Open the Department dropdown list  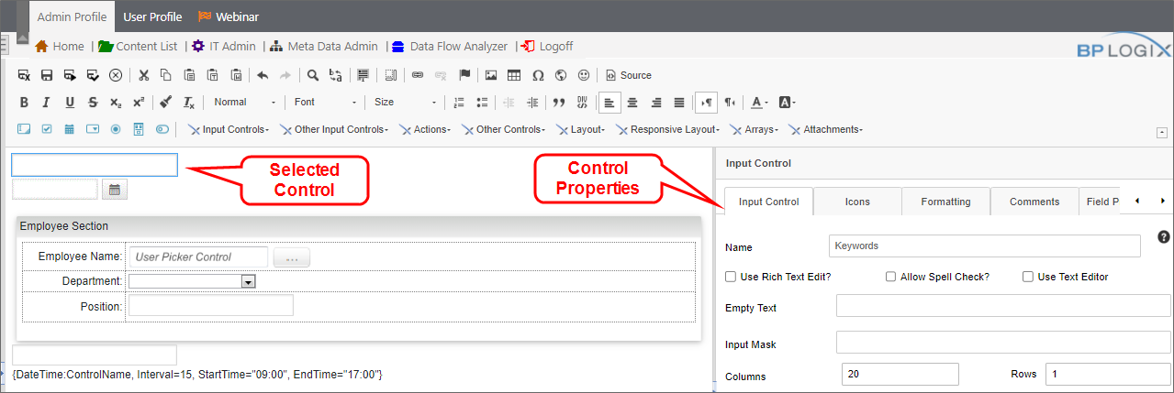click(x=247, y=282)
